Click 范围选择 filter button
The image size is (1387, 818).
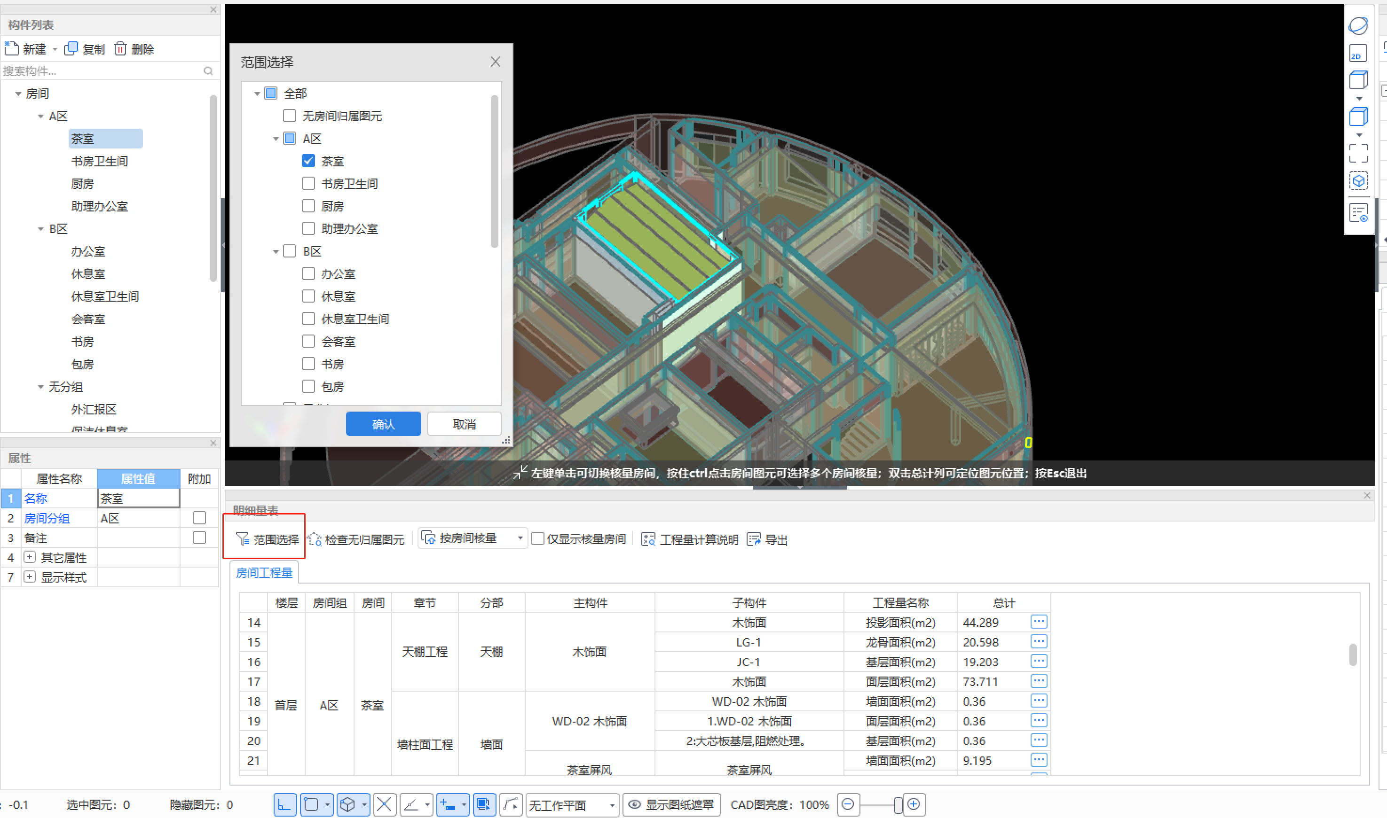coord(268,540)
